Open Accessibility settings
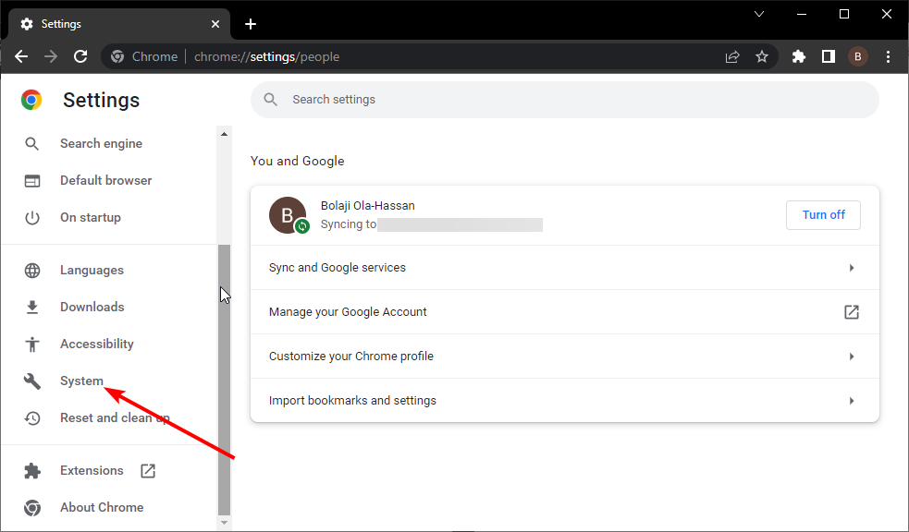The width and height of the screenshot is (909, 532). pyautogui.click(x=97, y=344)
